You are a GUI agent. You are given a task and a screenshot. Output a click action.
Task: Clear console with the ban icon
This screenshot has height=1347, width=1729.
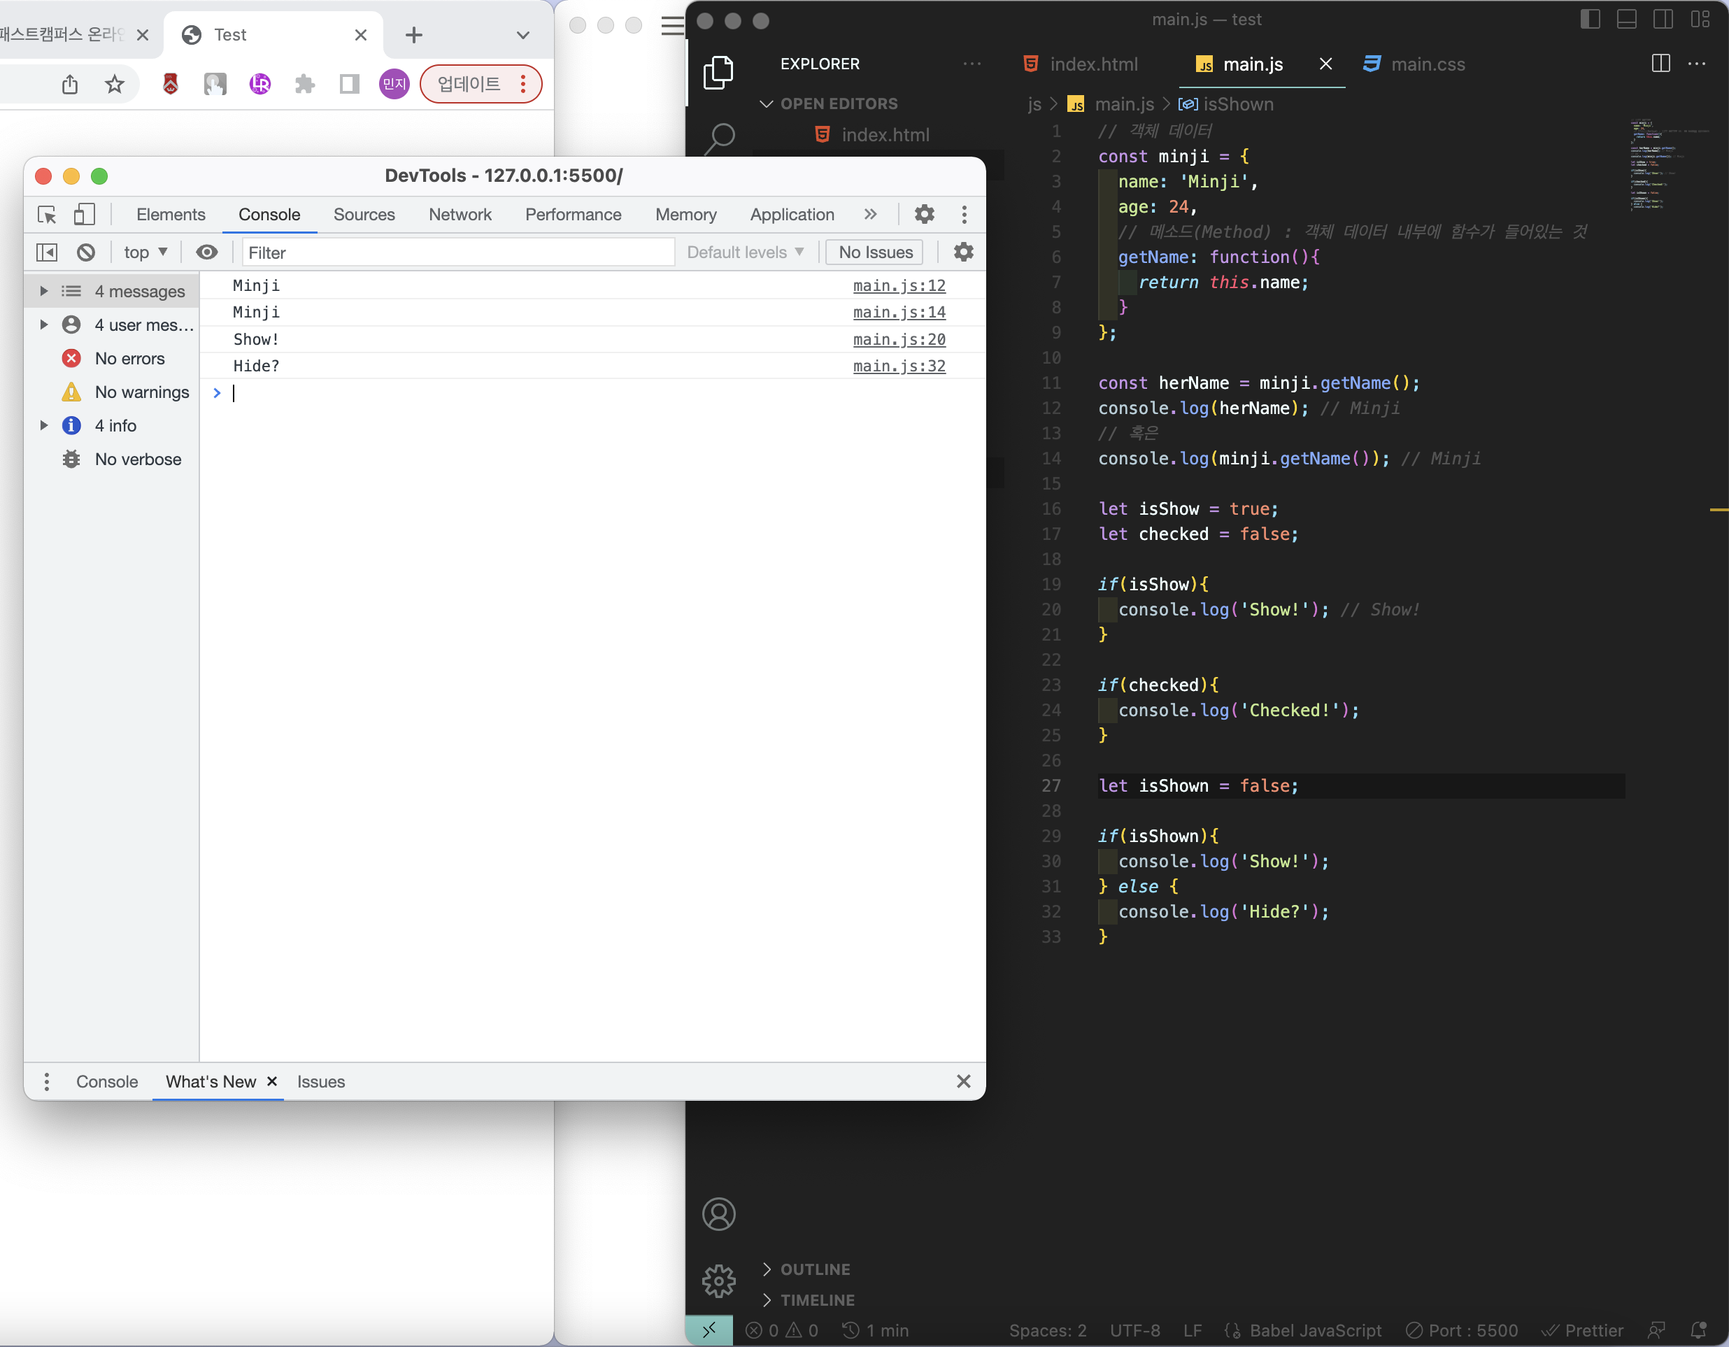coord(85,252)
